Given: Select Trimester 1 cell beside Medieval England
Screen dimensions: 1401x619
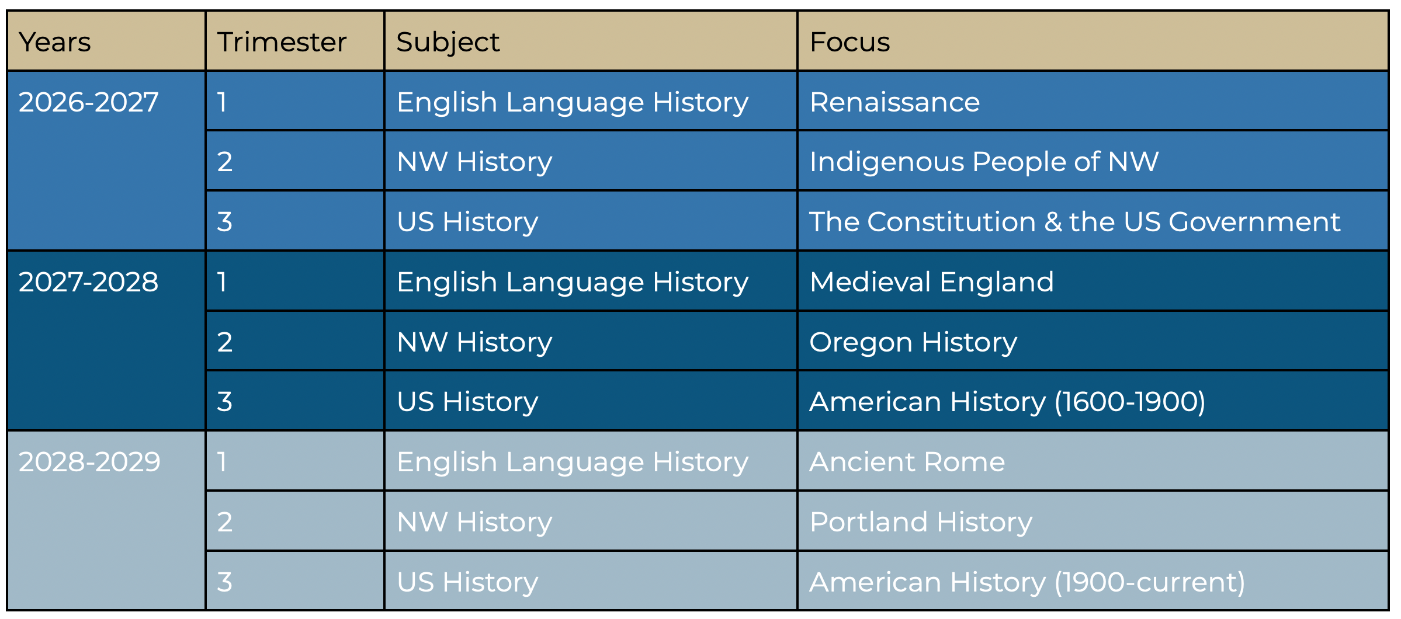Looking at the screenshot, I should [x=295, y=281].
